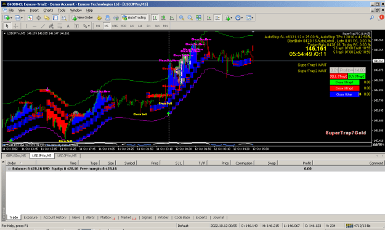385x230 pixels.
Task: Switch chart to bar chart type
Action: tap(155, 18)
